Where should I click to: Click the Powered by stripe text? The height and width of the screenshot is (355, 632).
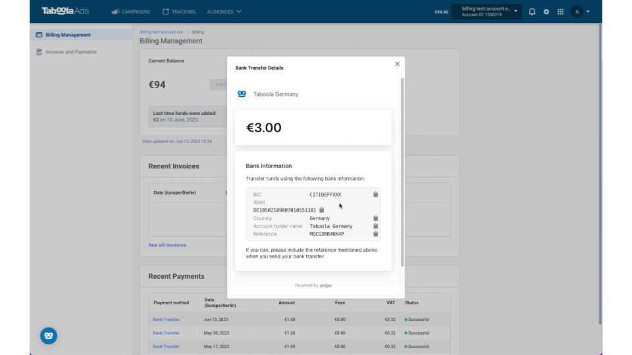click(313, 285)
